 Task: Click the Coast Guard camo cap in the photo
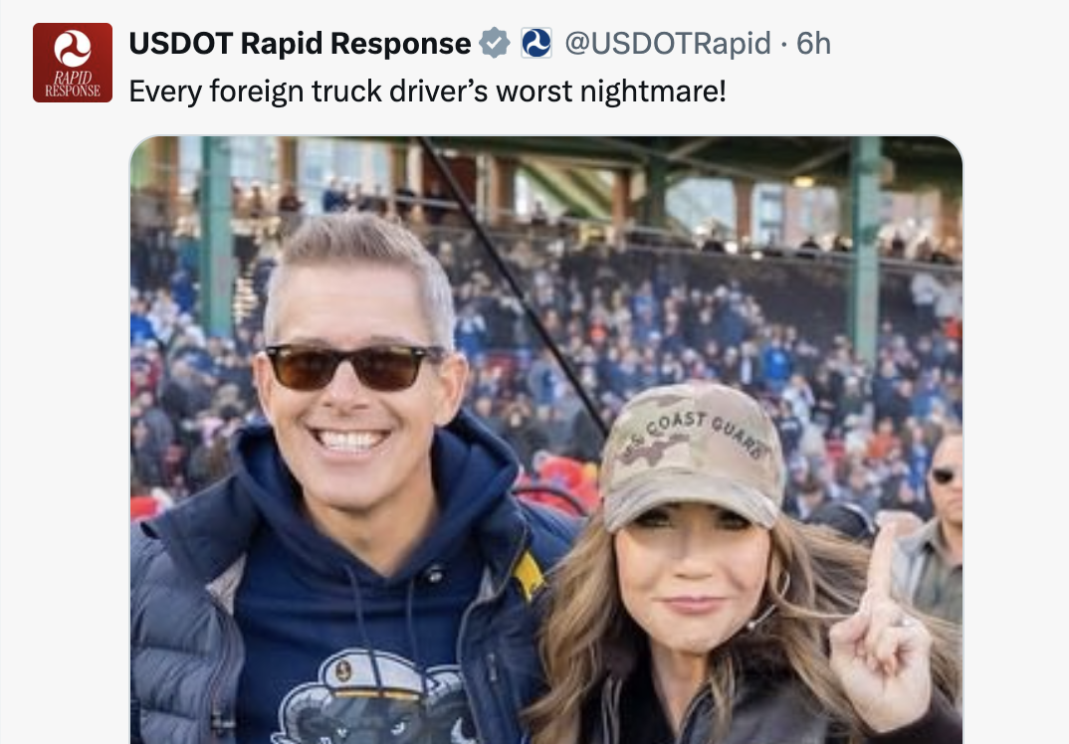coord(692,455)
